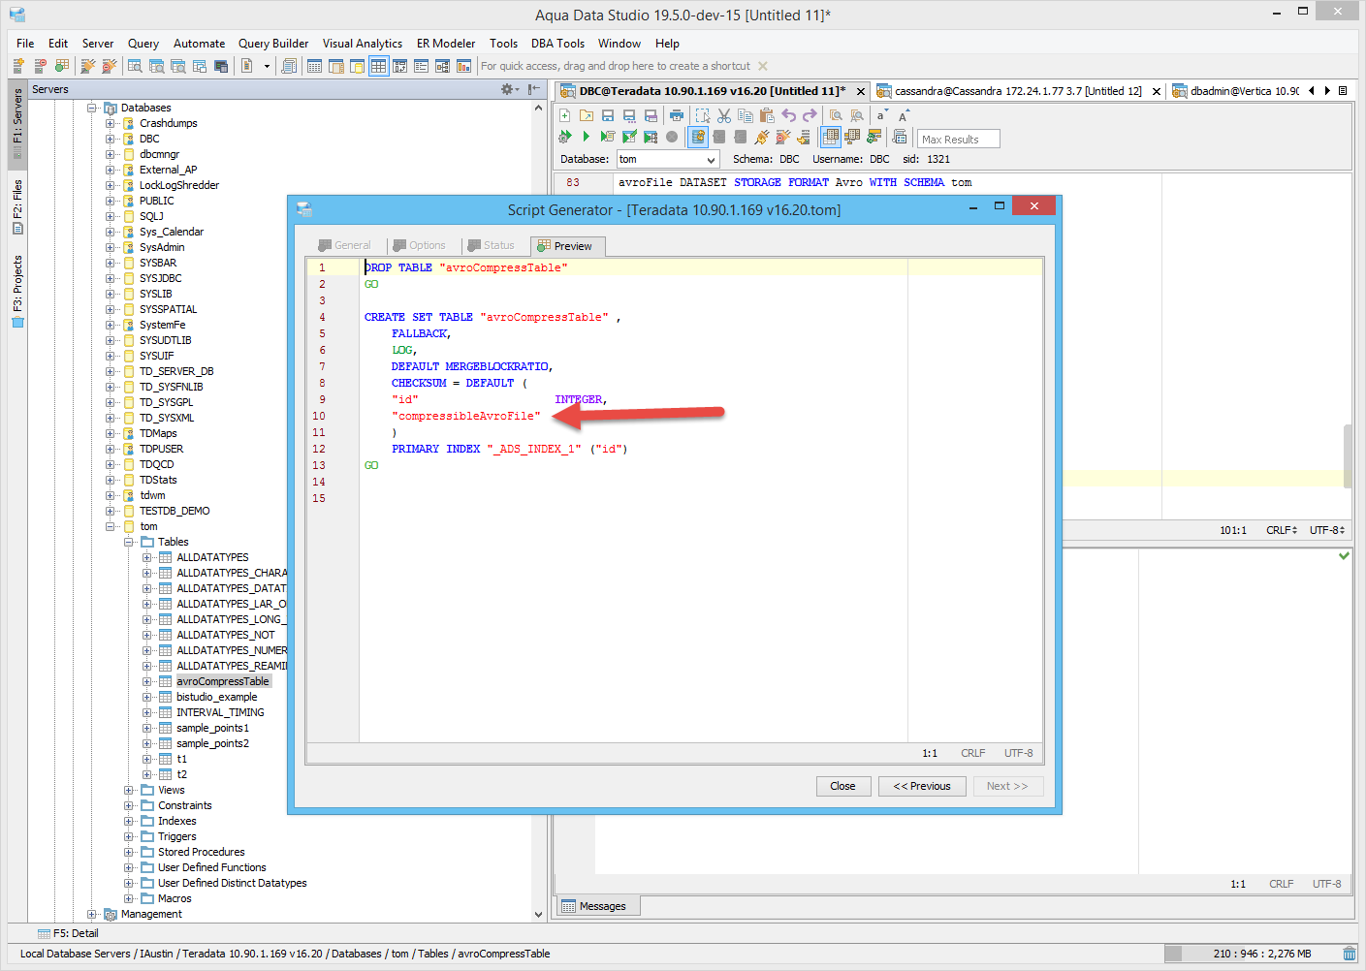
Task: Click the chart icon in main toolbar
Action: pos(463,66)
